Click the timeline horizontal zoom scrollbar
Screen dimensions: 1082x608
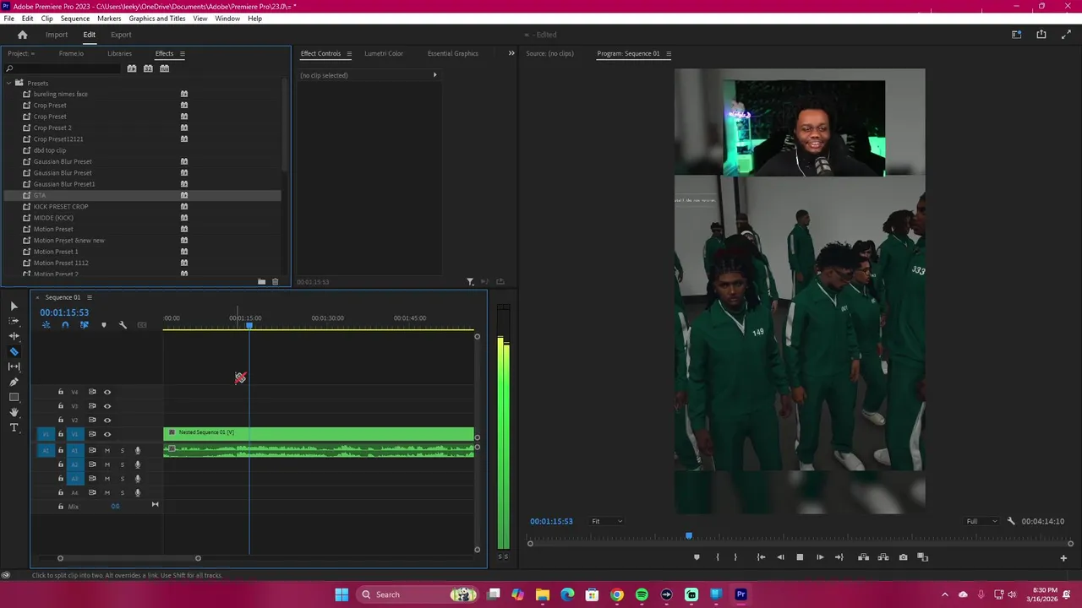click(128, 558)
